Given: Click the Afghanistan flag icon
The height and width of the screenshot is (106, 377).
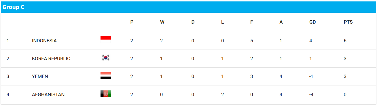Looking at the screenshot, I should pos(106,94).
